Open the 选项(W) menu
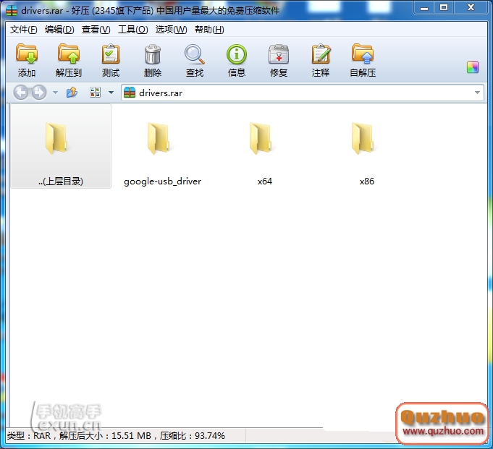493x449 pixels. (171, 30)
